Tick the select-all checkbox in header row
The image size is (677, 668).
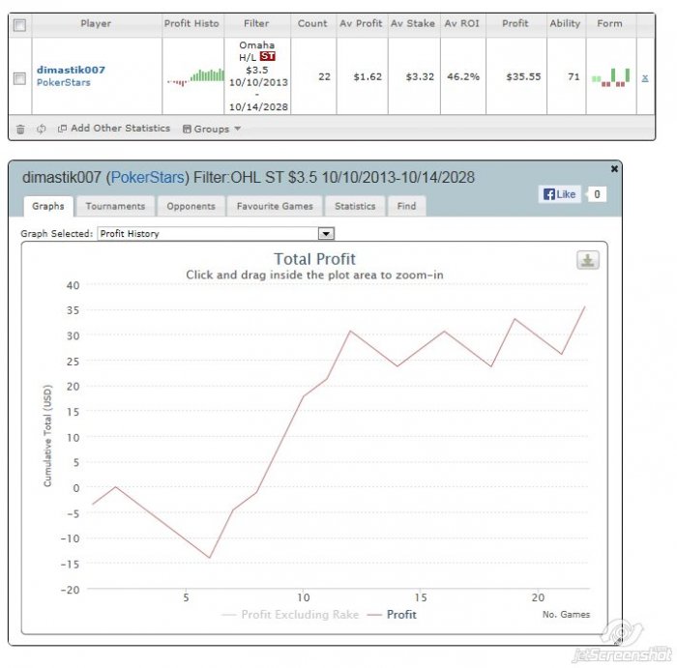19,25
